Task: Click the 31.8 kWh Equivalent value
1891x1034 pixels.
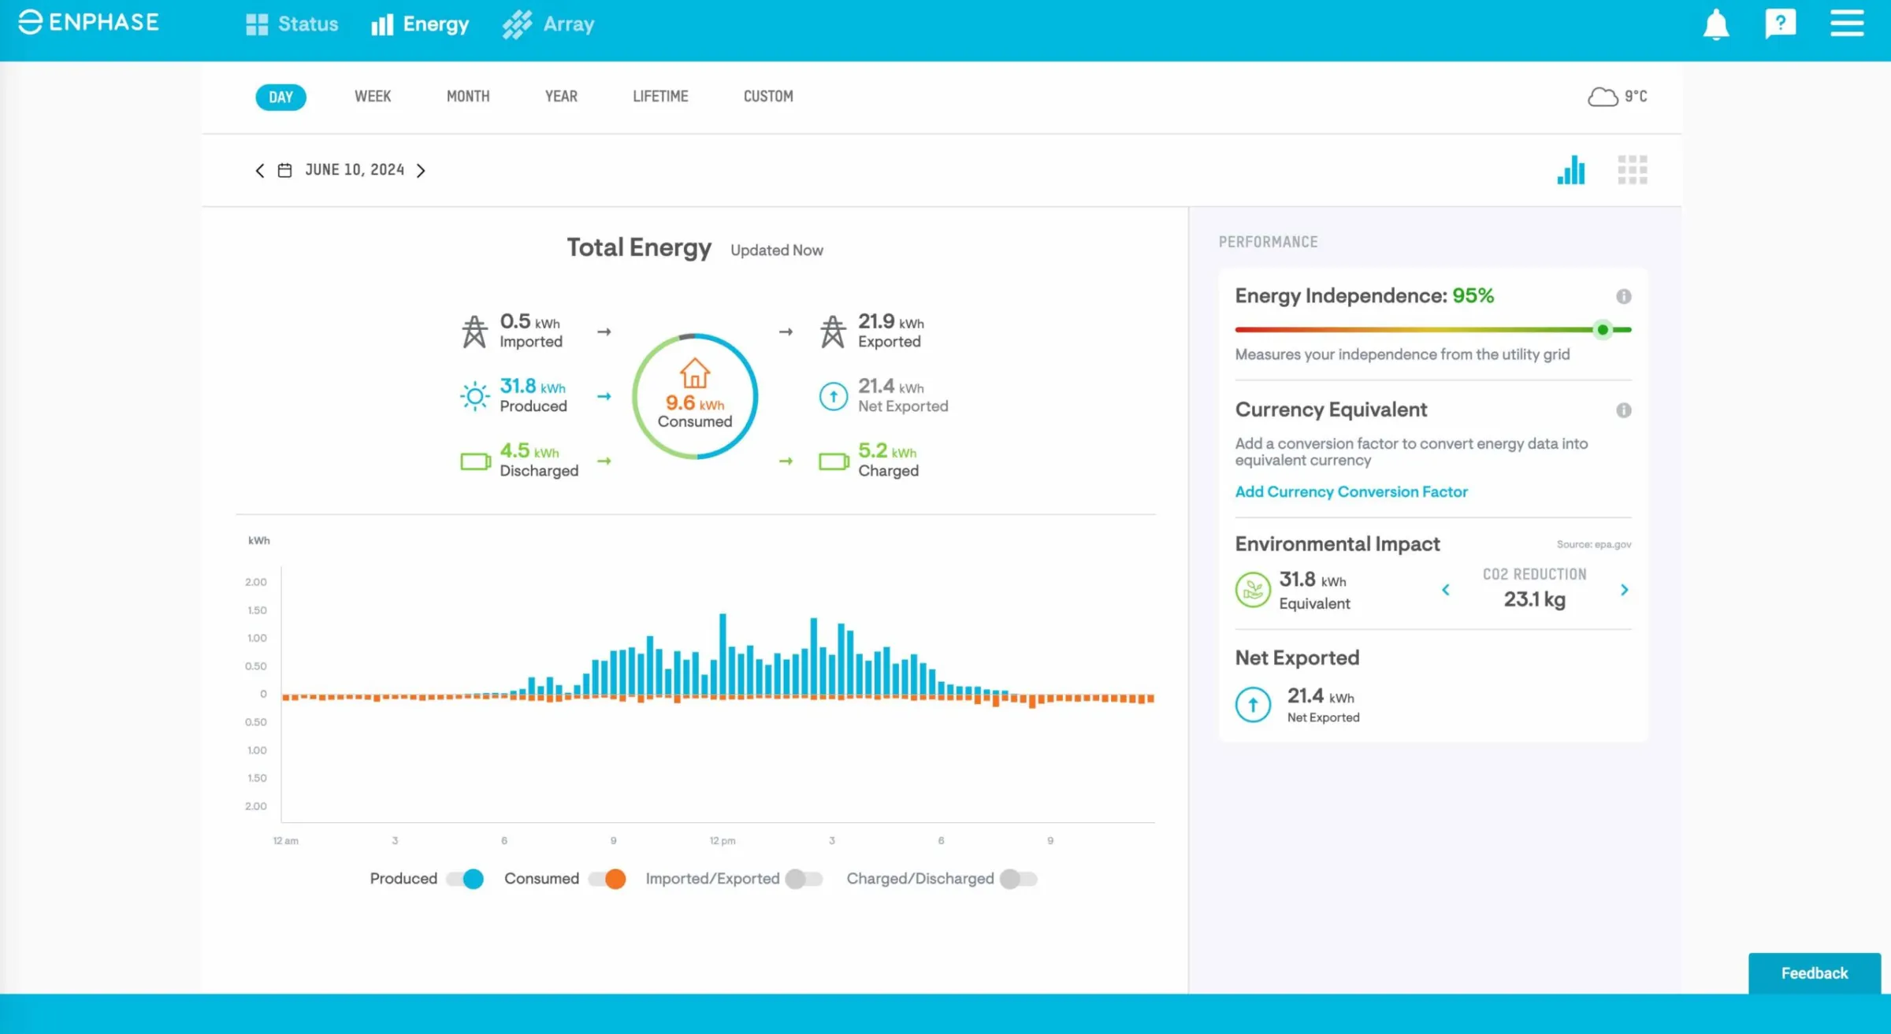Action: 1313,580
